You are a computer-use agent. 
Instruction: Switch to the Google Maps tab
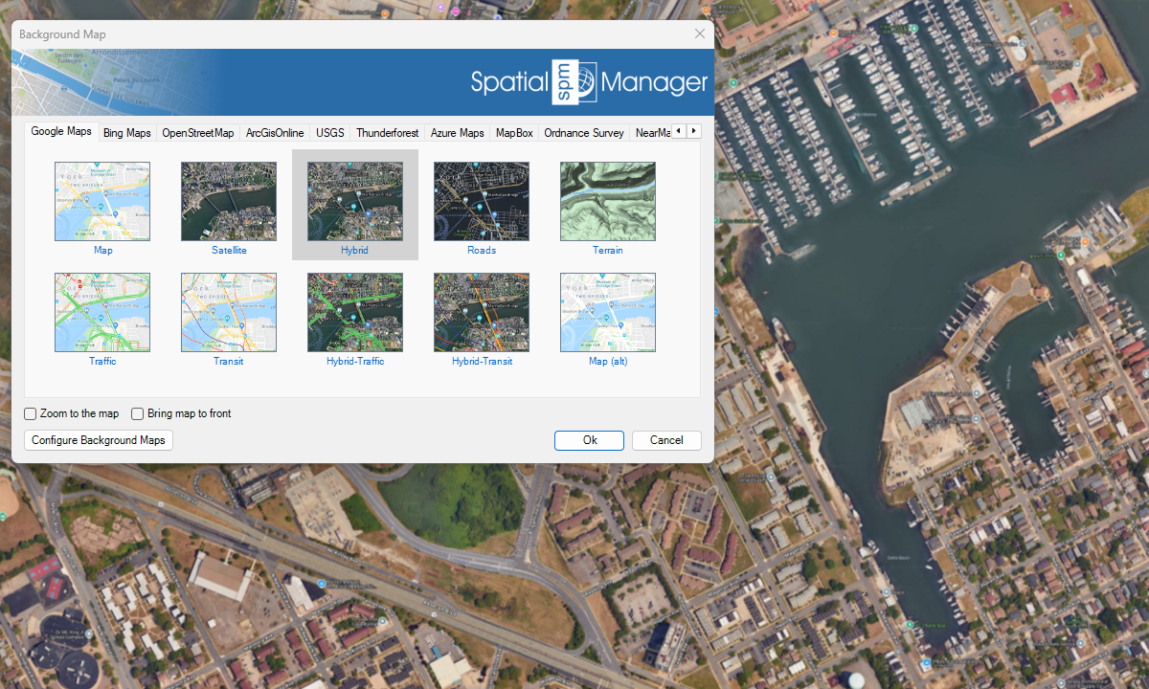[61, 131]
